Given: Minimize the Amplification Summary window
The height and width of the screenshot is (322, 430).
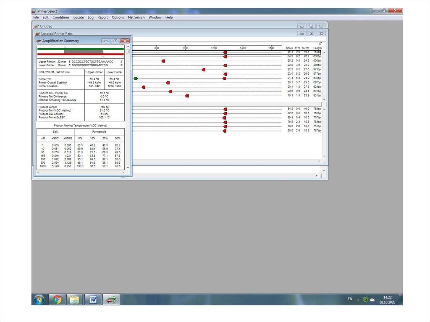Looking at the screenshot, I should (x=106, y=41).
